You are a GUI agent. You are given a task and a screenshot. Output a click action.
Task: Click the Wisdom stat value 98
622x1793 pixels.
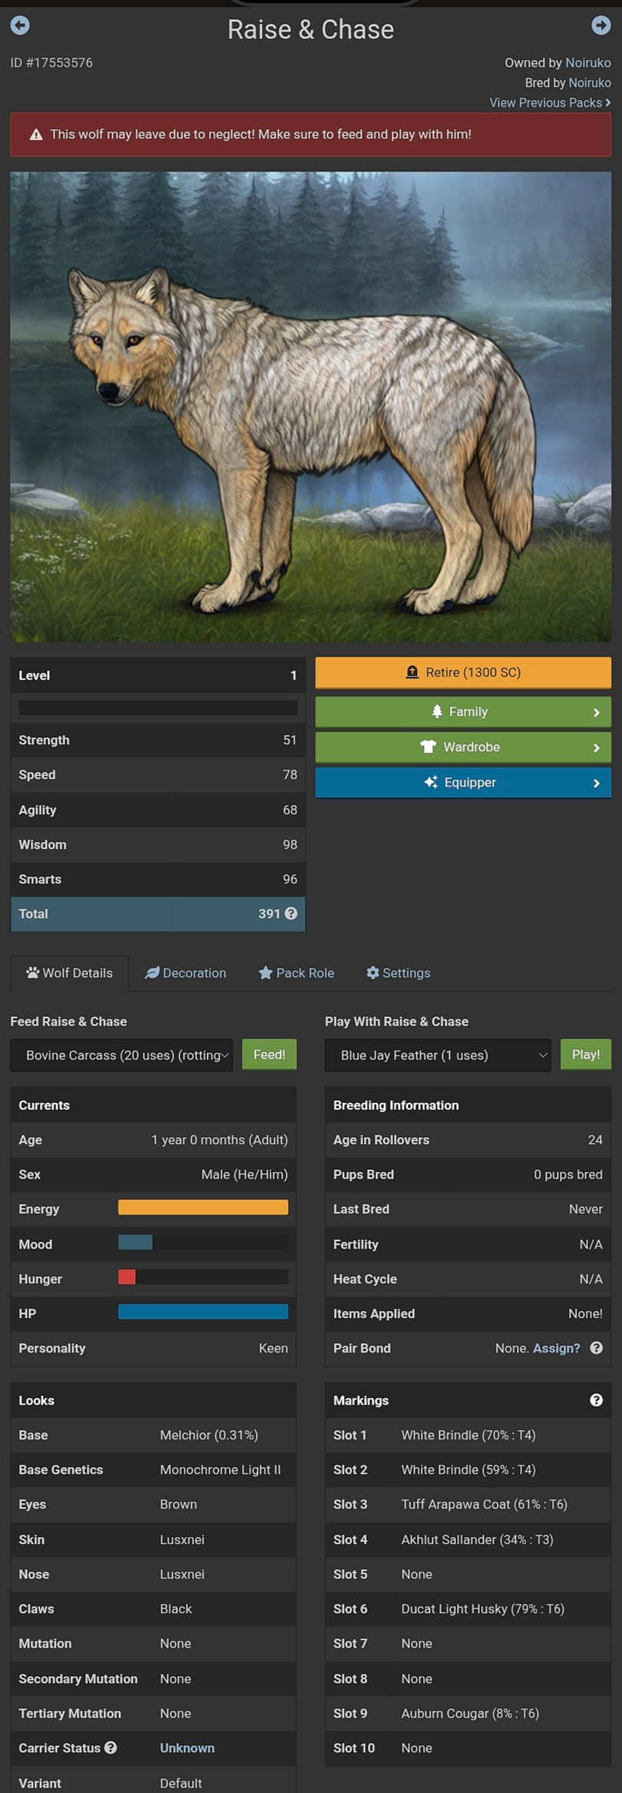(289, 844)
